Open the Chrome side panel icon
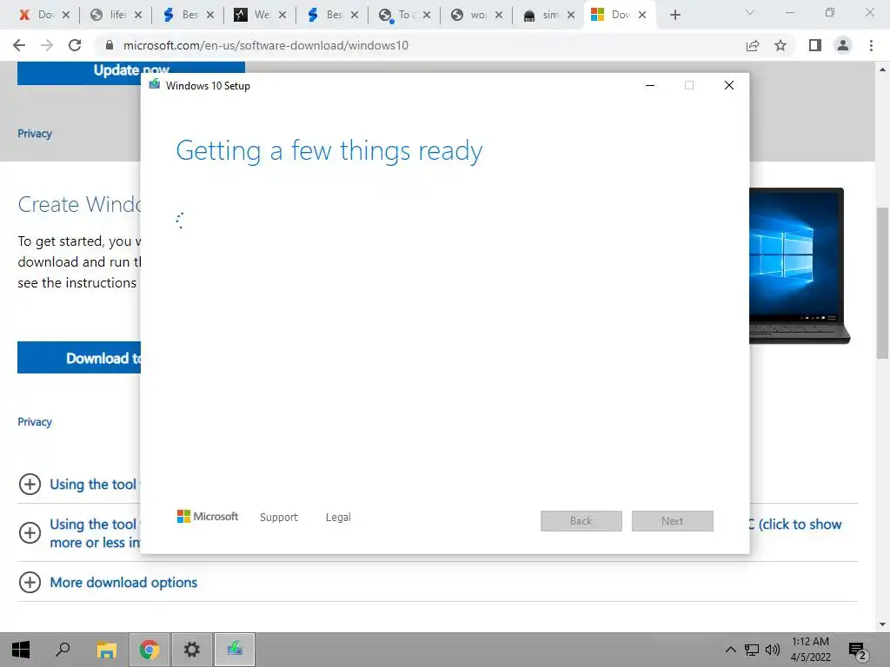The image size is (890, 667). tap(815, 45)
